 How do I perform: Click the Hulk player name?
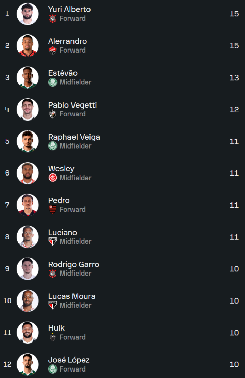56,328
